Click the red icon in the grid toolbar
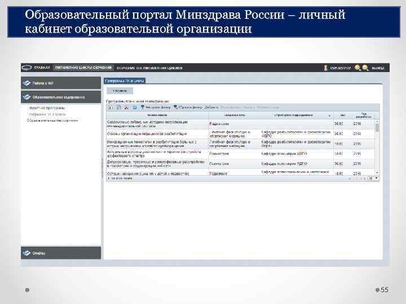 click(127, 108)
